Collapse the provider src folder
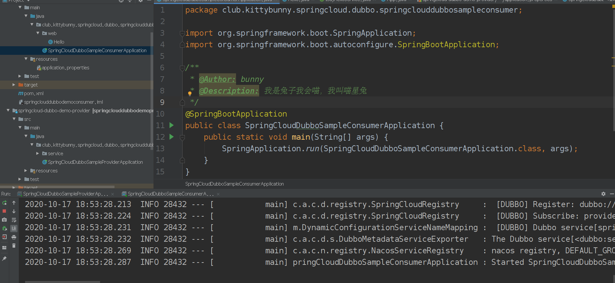The image size is (615, 283). (x=14, y=119)
